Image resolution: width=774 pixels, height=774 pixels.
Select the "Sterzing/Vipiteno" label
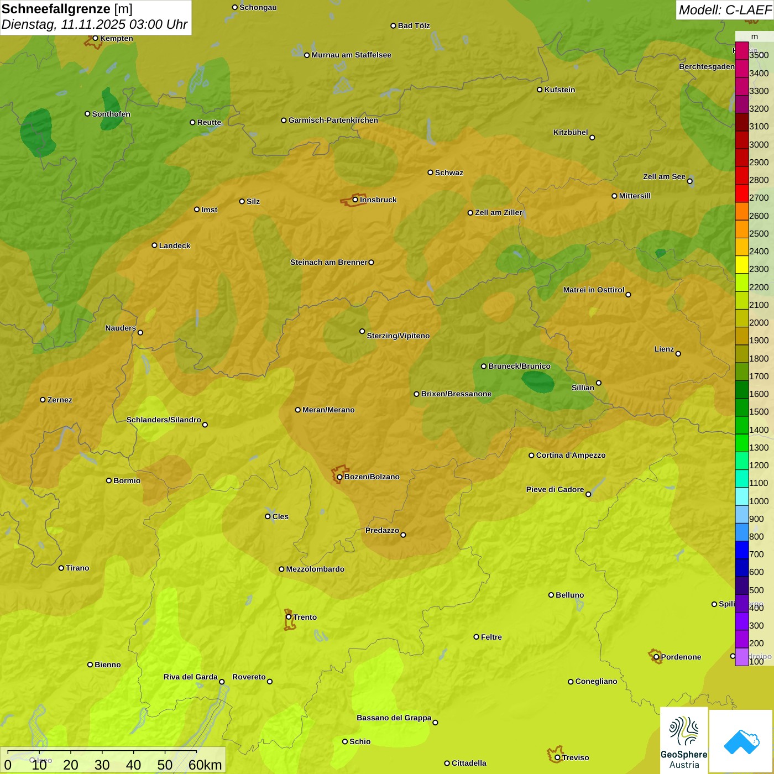pyautogui.click(x=398, y=336)
